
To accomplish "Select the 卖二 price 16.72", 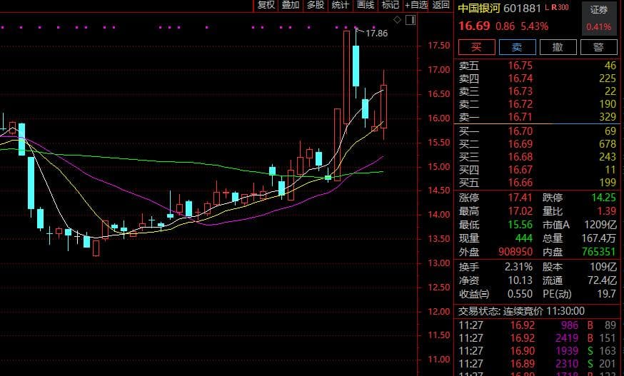I will click(520, 104).
